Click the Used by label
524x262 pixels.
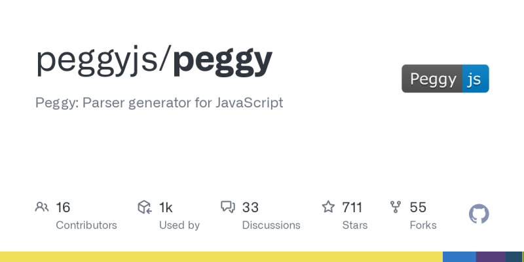(179, 225)
